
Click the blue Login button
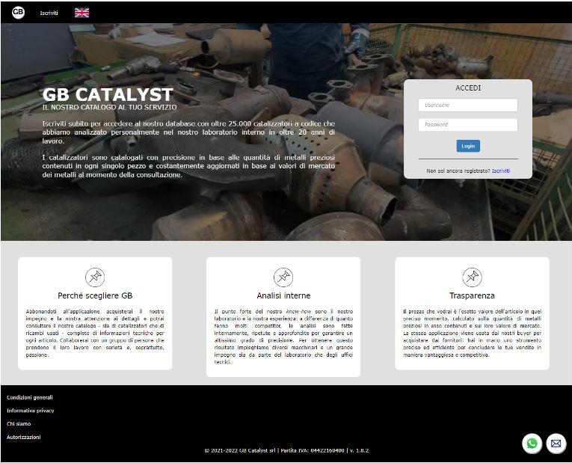point(467,146)
